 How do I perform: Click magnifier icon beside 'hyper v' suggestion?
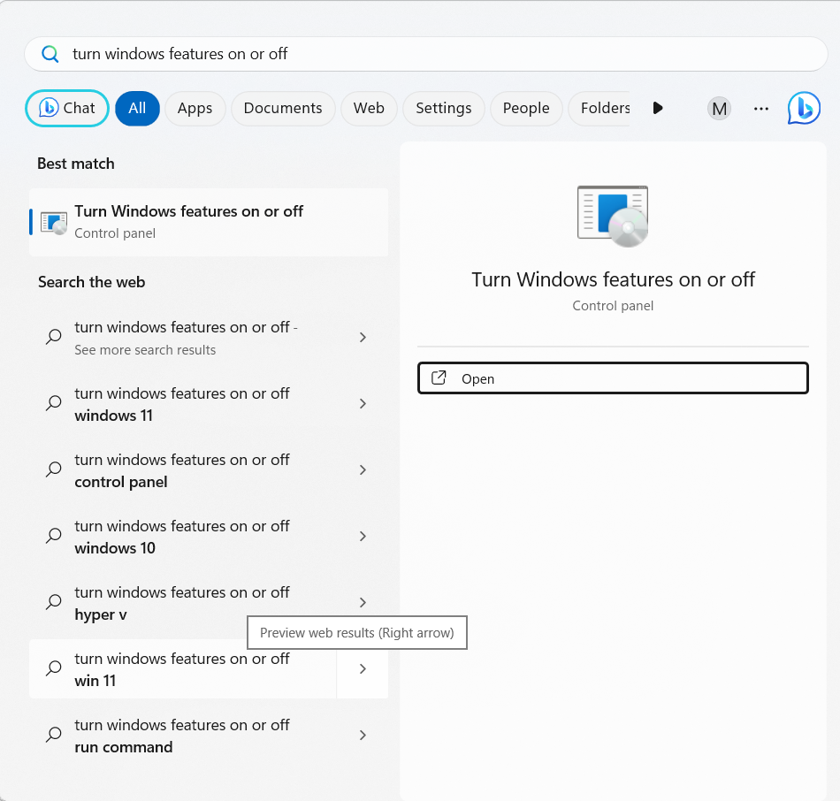(54, 603)
